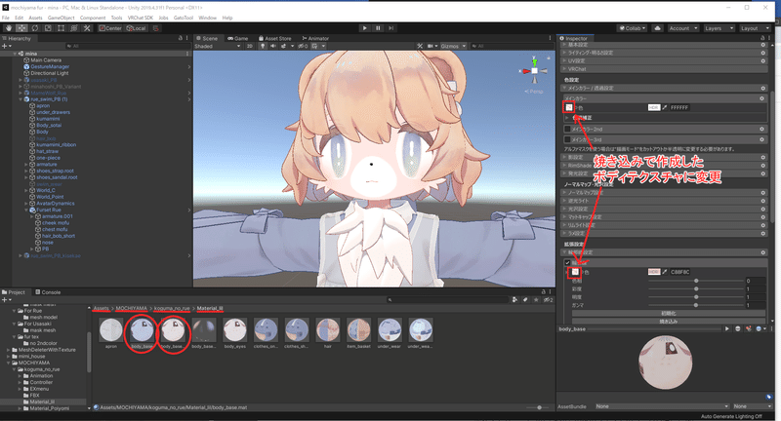This screenshot has width=781, height=421.
Task: Open the Layers dropdown
Action: pos(719,28)
